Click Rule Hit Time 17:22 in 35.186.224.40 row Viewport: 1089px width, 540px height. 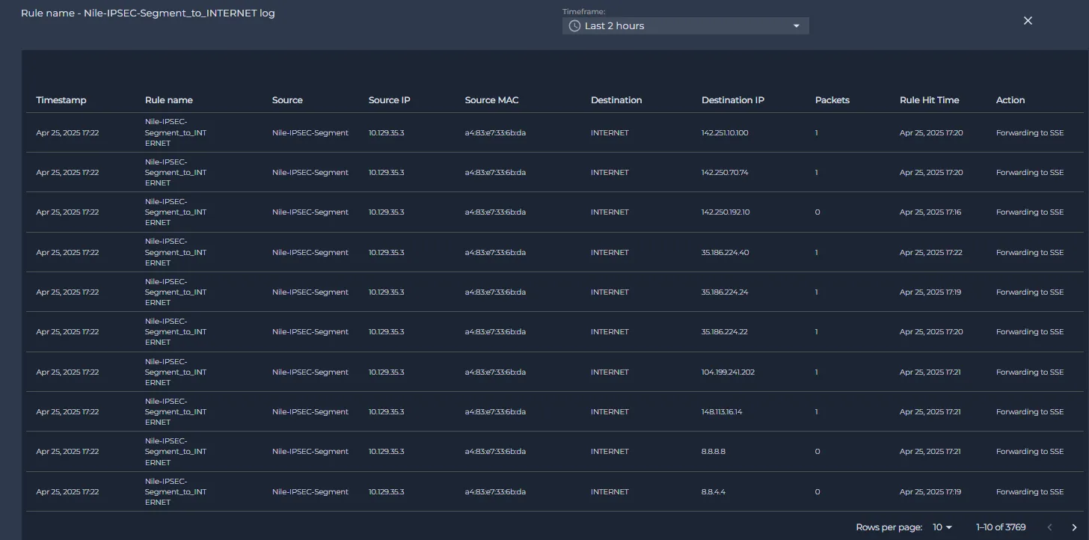(931, 253)
